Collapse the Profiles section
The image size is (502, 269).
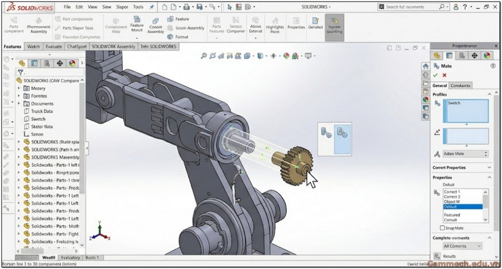(489, 94)
